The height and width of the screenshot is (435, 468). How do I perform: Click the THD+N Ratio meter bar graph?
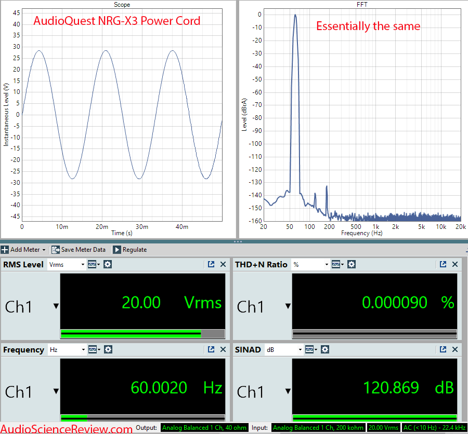point(374,334)
